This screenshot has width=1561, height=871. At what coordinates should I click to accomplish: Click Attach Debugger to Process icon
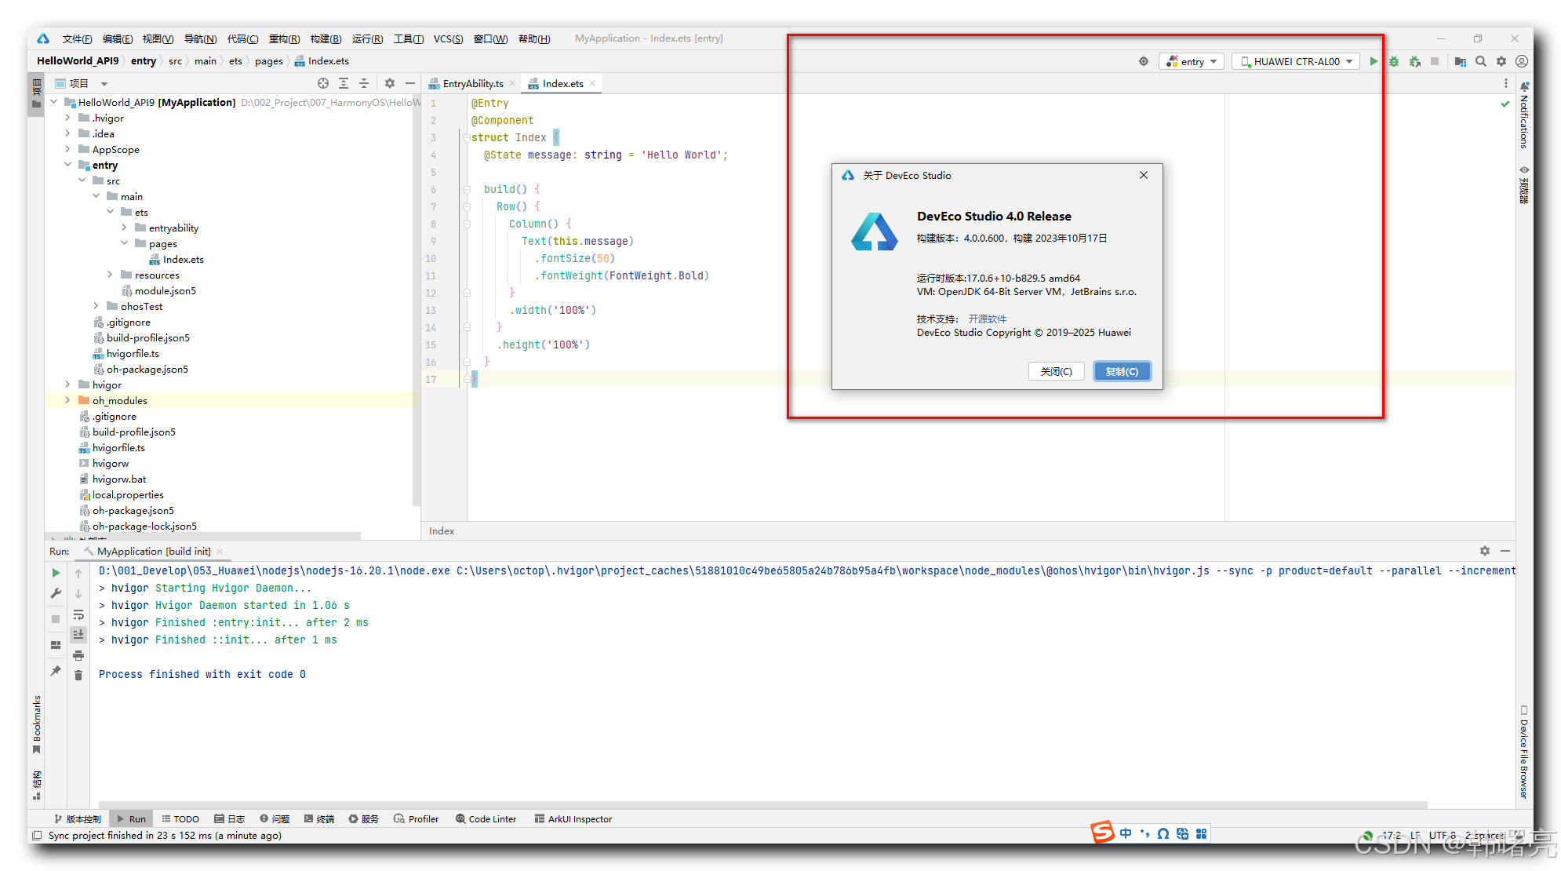[x=1415, y=61]
